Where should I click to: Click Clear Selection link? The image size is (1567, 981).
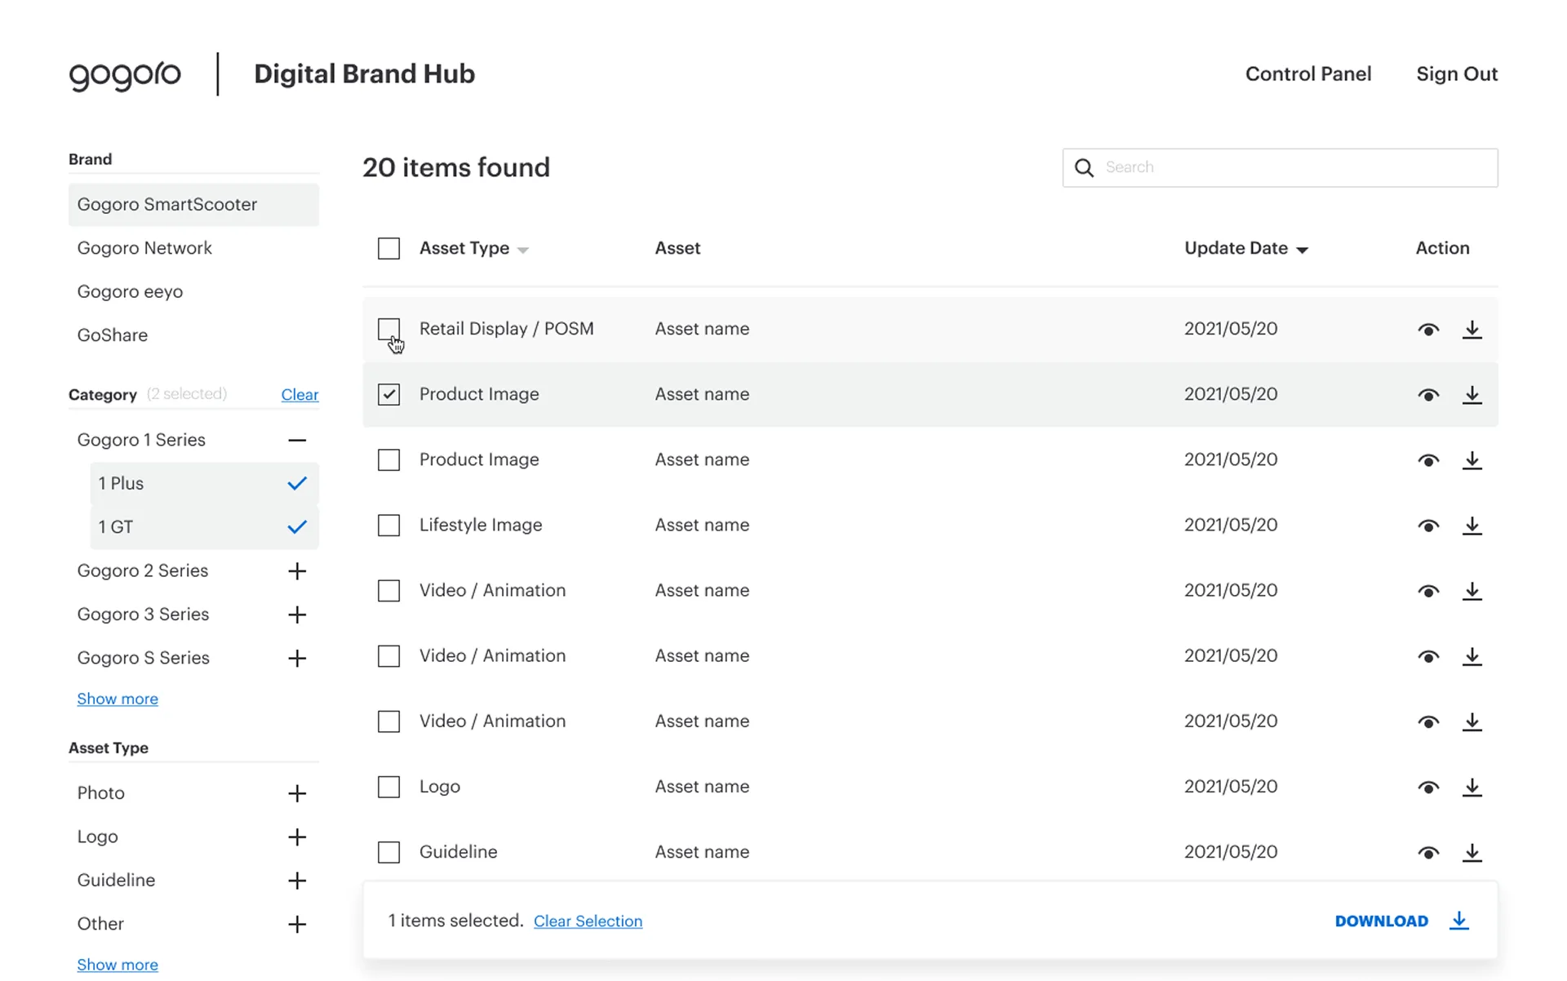pos(588,921)
